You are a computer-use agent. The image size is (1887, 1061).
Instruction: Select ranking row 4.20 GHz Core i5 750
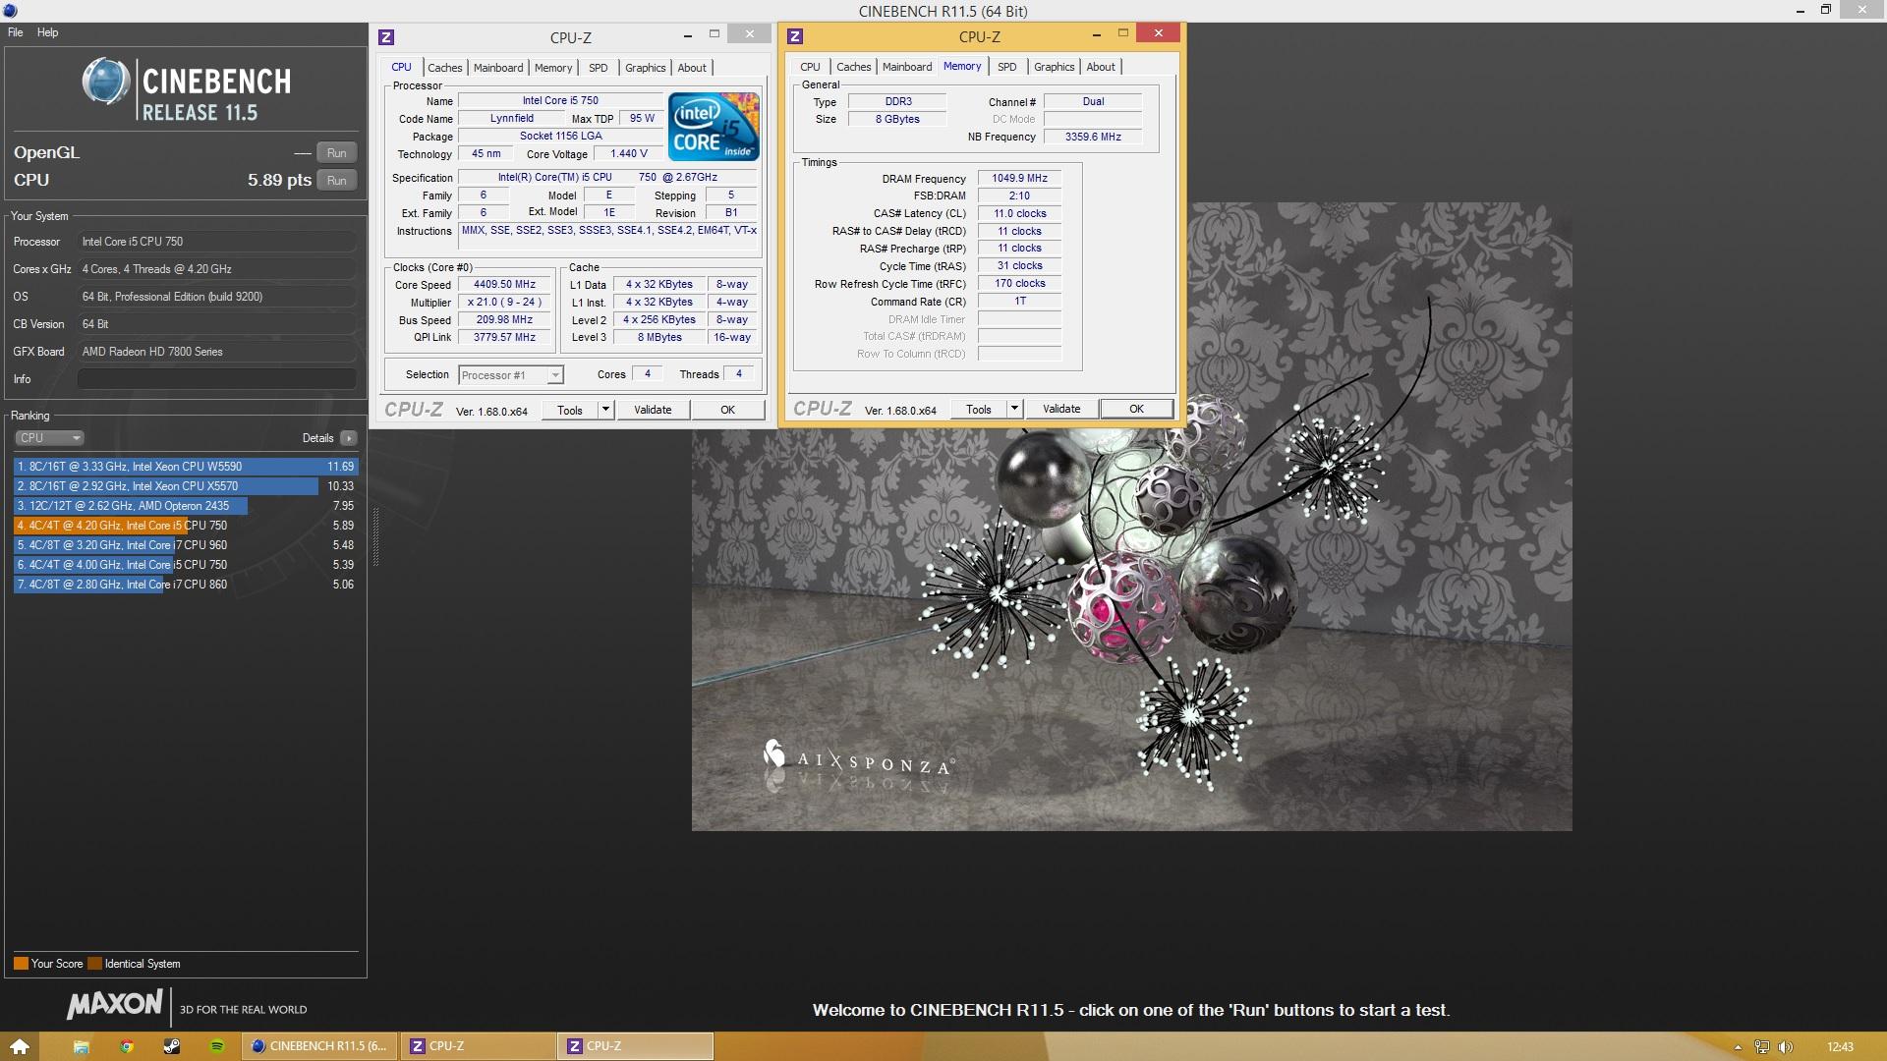[x=186, y=526]
